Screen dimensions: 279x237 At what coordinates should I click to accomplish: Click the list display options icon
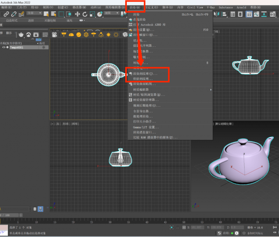pyautogui.click(x=45, y=35)
